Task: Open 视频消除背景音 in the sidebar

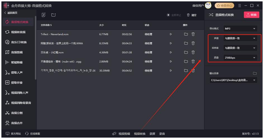Action: coord(18,103)
